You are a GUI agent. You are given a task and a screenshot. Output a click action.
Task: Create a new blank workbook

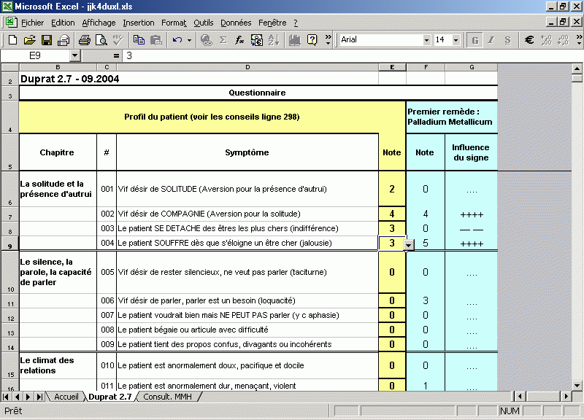pos(12,40)
